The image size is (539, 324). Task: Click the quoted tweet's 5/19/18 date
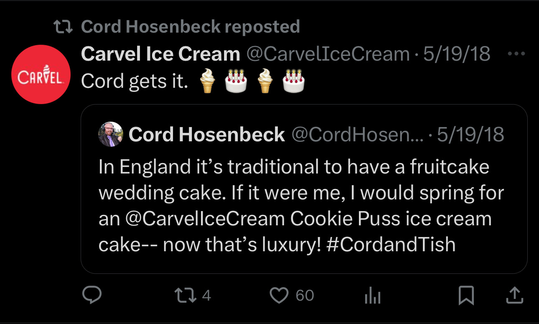(470, 135)
